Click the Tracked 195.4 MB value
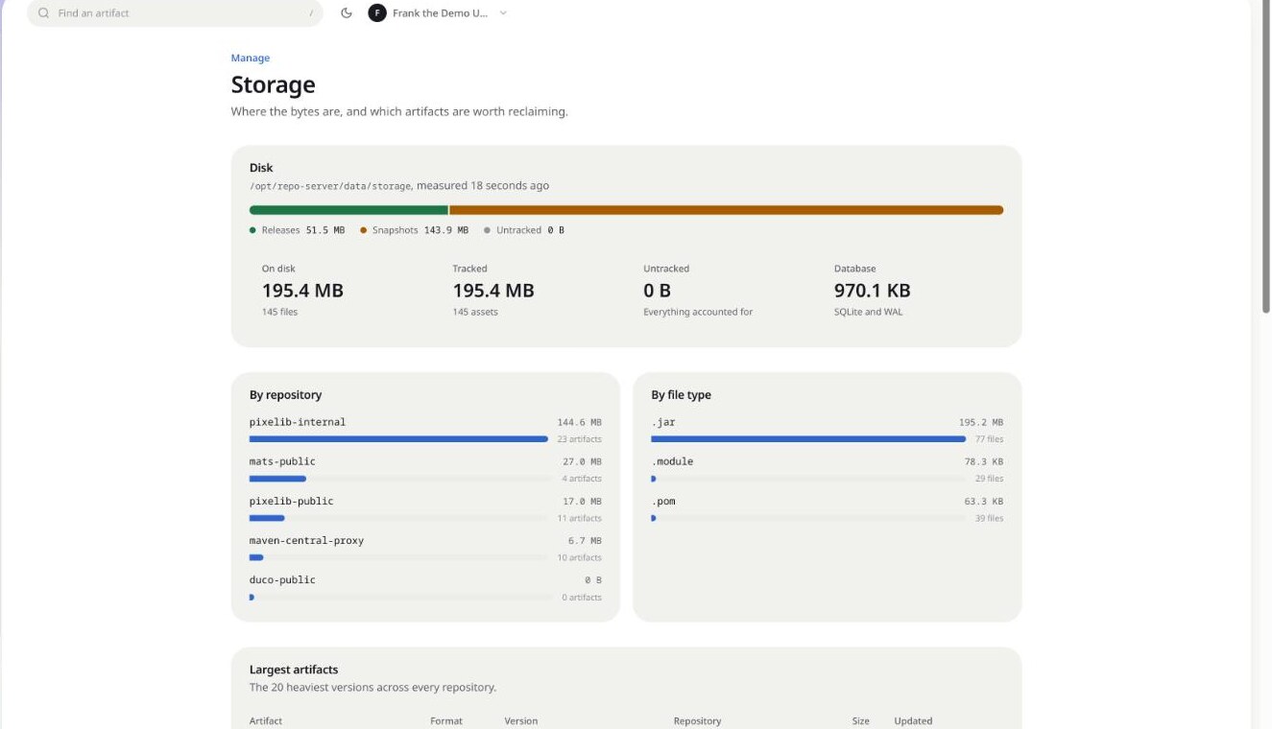The image size is (1272, 729). click(x=493, y=291)
